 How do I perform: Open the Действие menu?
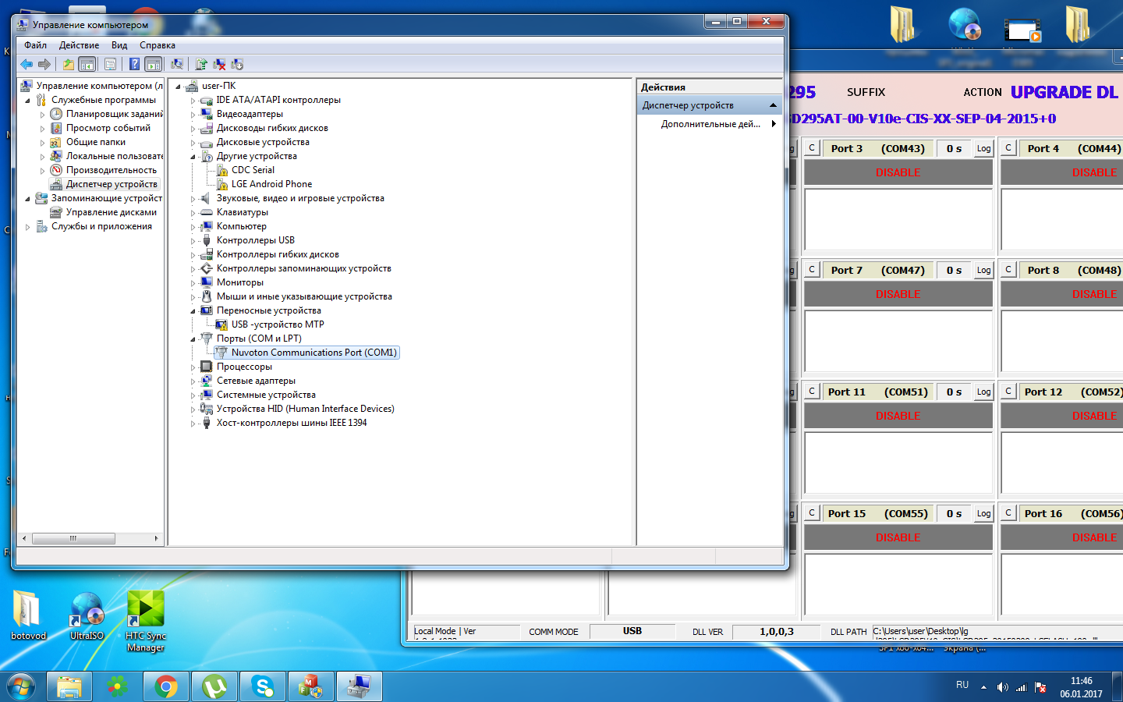click(x=79, y=45)
